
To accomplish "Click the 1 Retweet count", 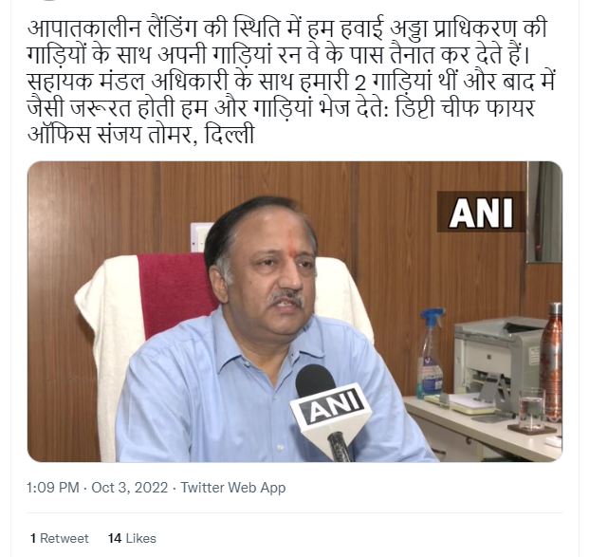I will tap(60, 538).
